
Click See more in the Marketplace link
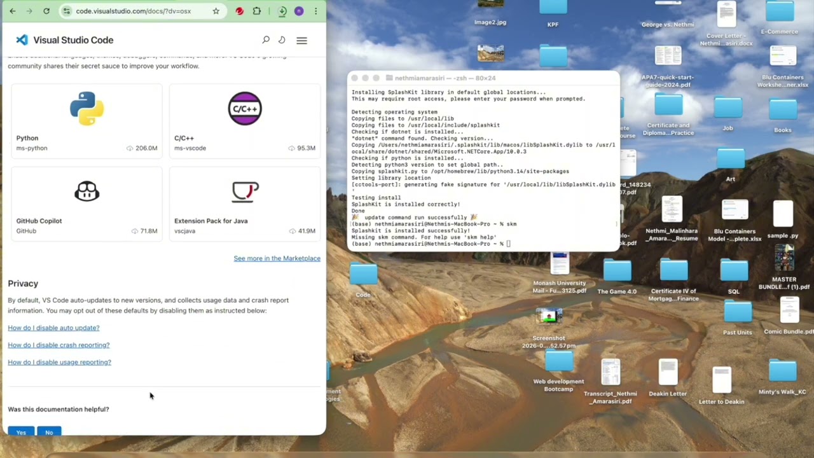pos(277,258)
